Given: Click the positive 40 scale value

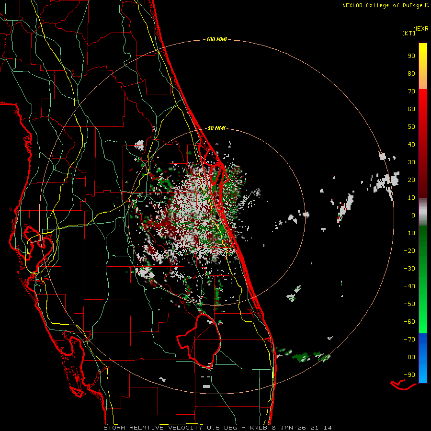Looking at the screenshot, I should pyautogui.click(x=411, y=145).
